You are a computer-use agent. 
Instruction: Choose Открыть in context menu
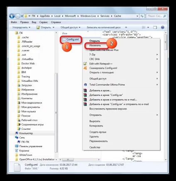tap(95, 41)
